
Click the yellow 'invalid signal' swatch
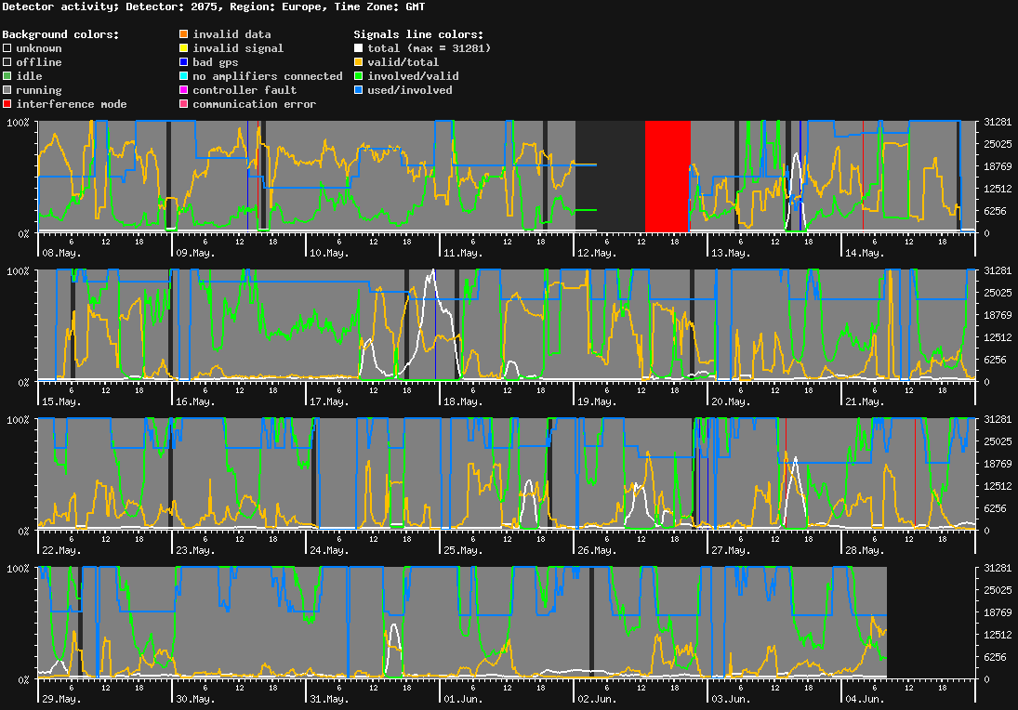pyautogui.click(x=184, y=48)
